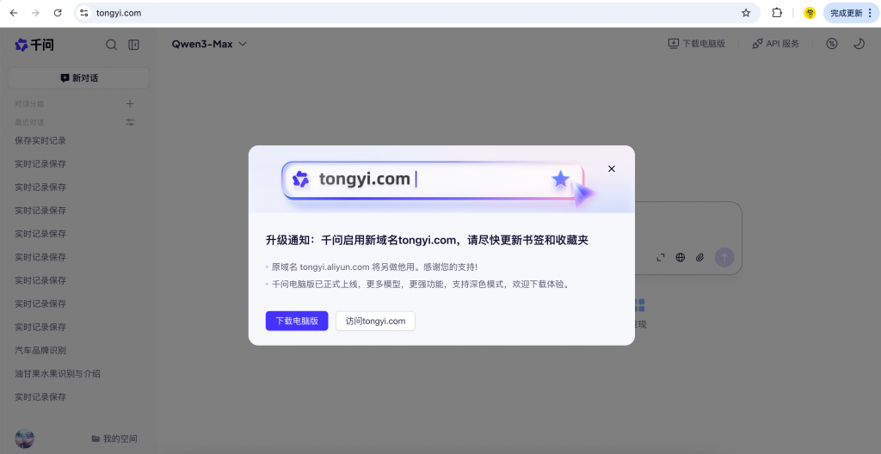The width and height of the screenshot is (881, 454).
Task: Add a new conversation group with plus
Action: [130, 104]
